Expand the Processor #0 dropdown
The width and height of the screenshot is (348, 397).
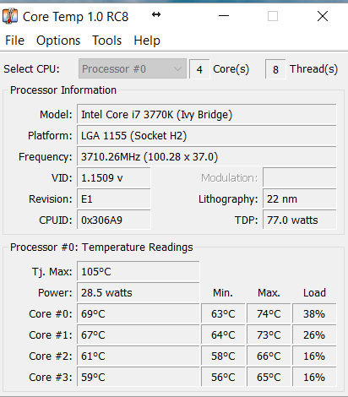(133, 68)
